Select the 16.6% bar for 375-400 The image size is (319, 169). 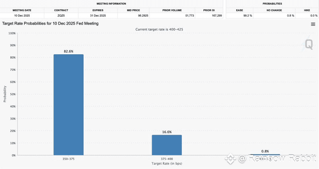[167, 145]
